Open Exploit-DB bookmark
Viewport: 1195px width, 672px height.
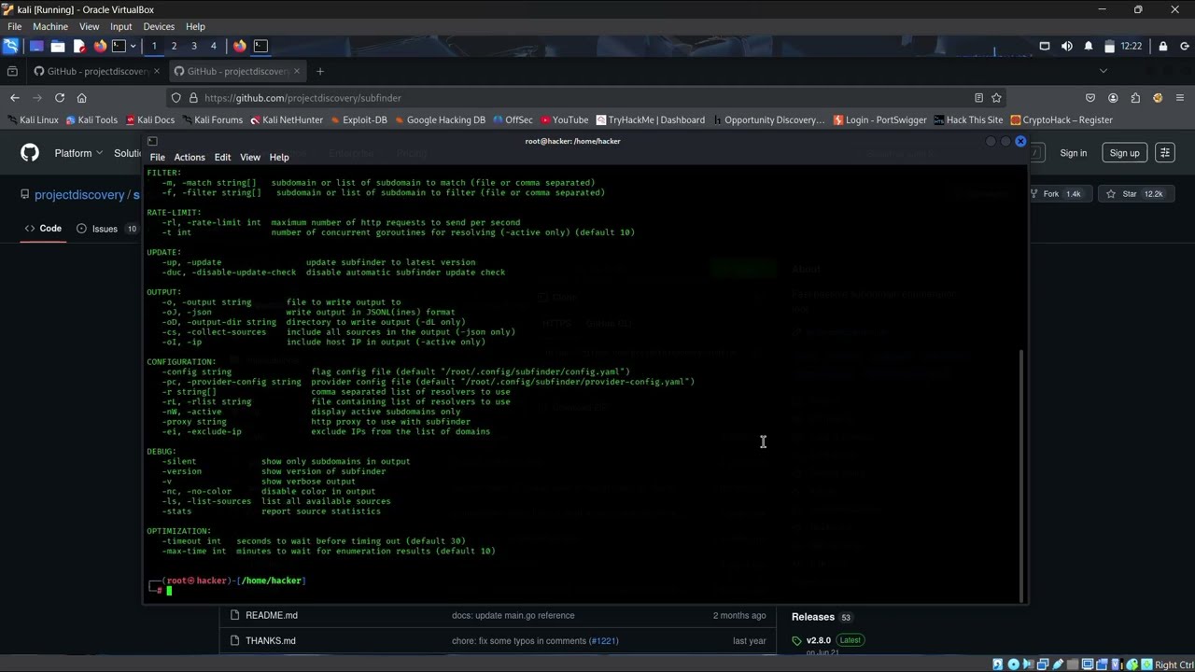357,119
